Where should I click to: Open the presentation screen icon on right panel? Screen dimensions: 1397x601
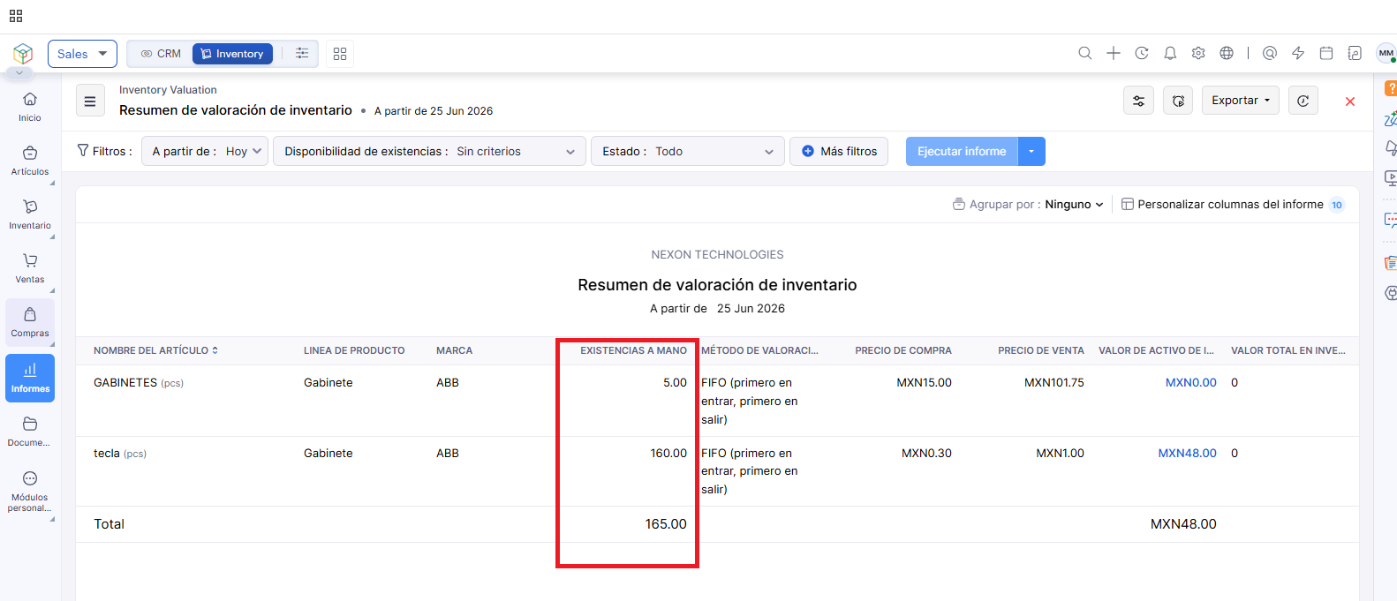[x=1391, y=178]
